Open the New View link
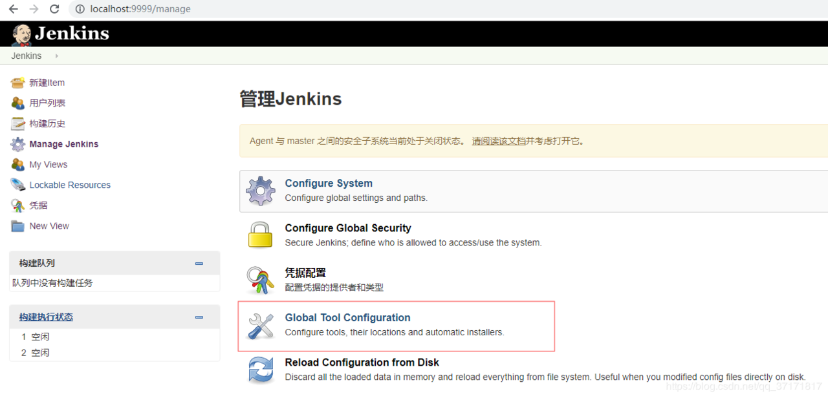 (x=49, y=226)
